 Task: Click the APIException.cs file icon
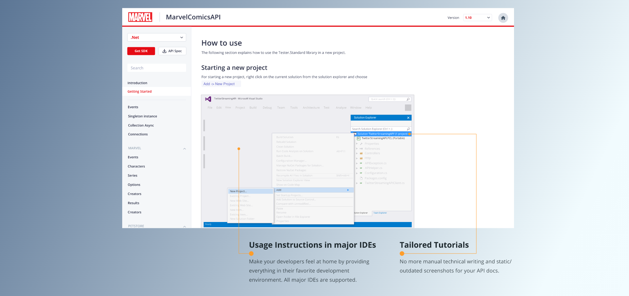[x=361, y=163]
